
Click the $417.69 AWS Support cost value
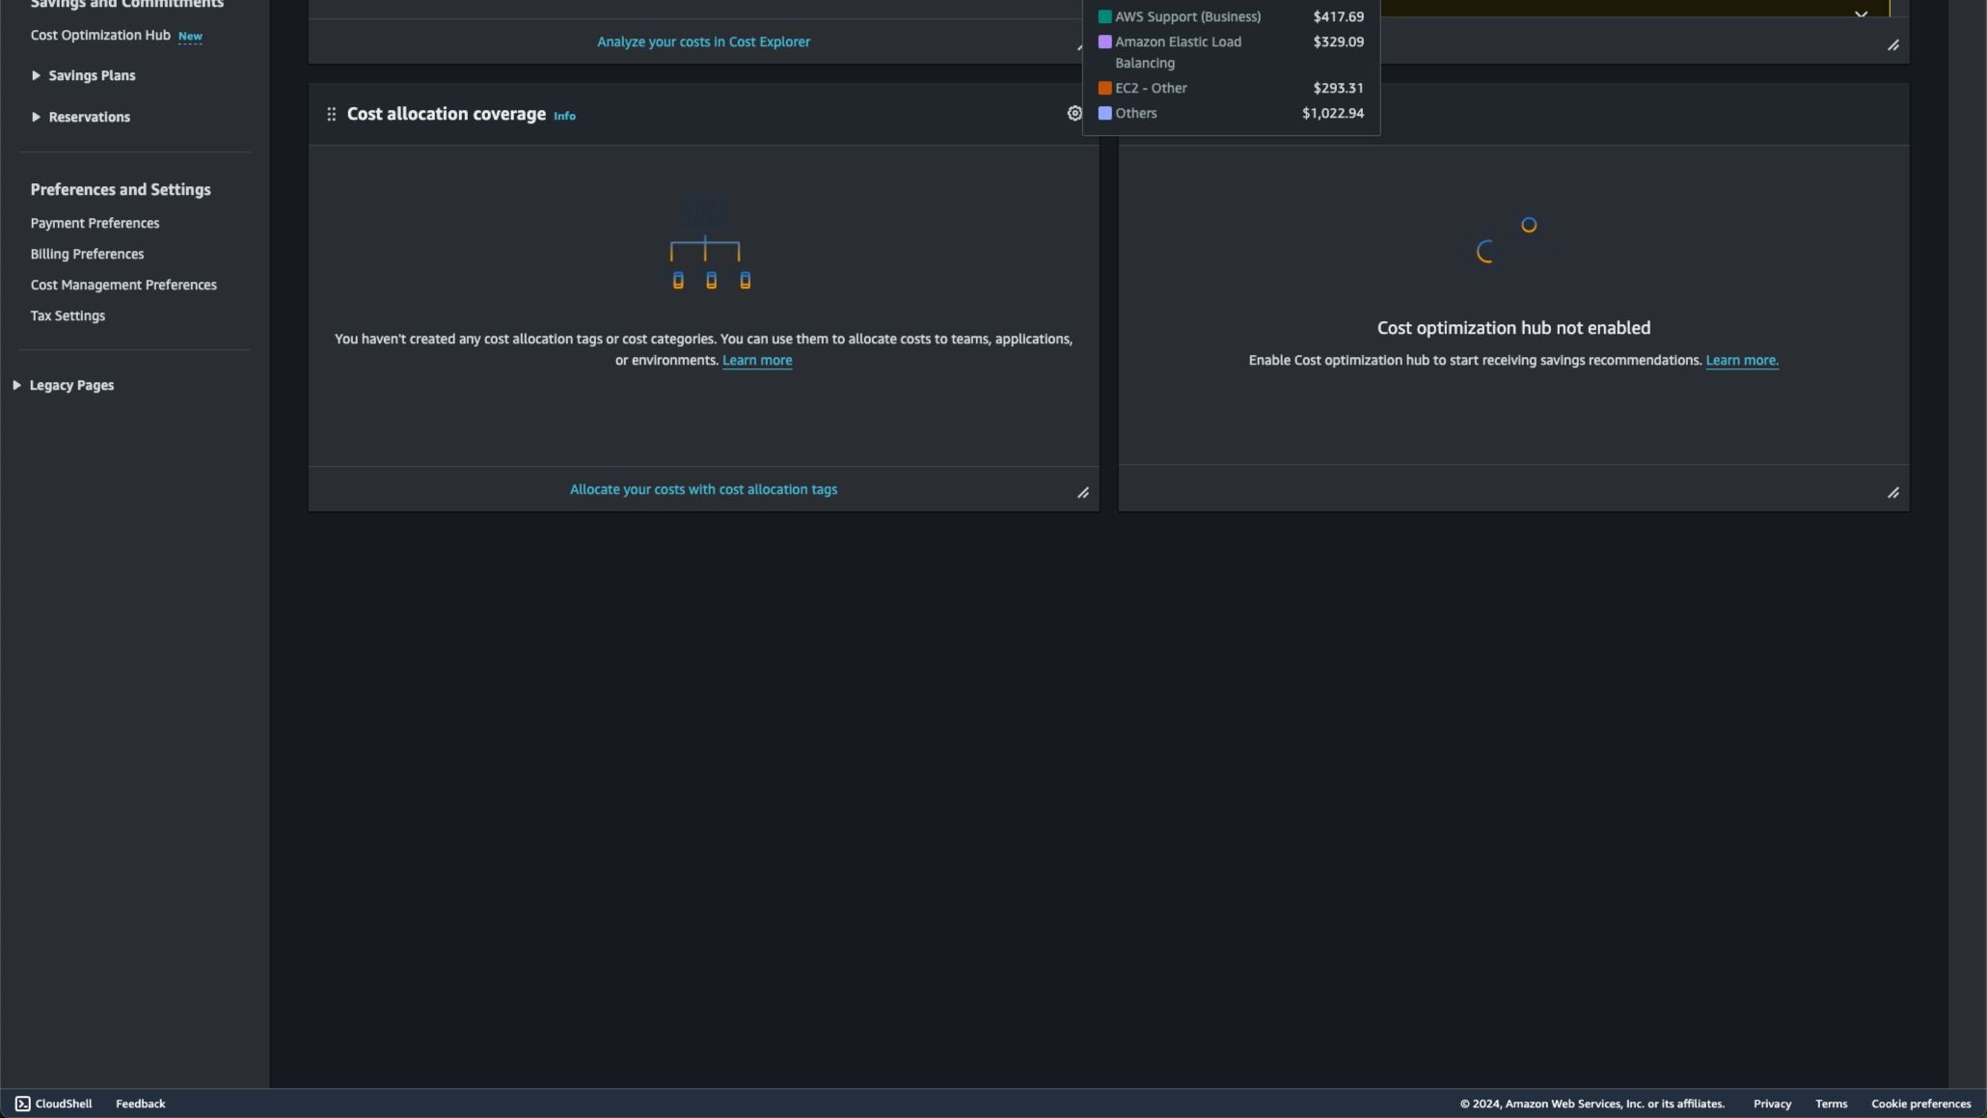[x=1338, y=16]
